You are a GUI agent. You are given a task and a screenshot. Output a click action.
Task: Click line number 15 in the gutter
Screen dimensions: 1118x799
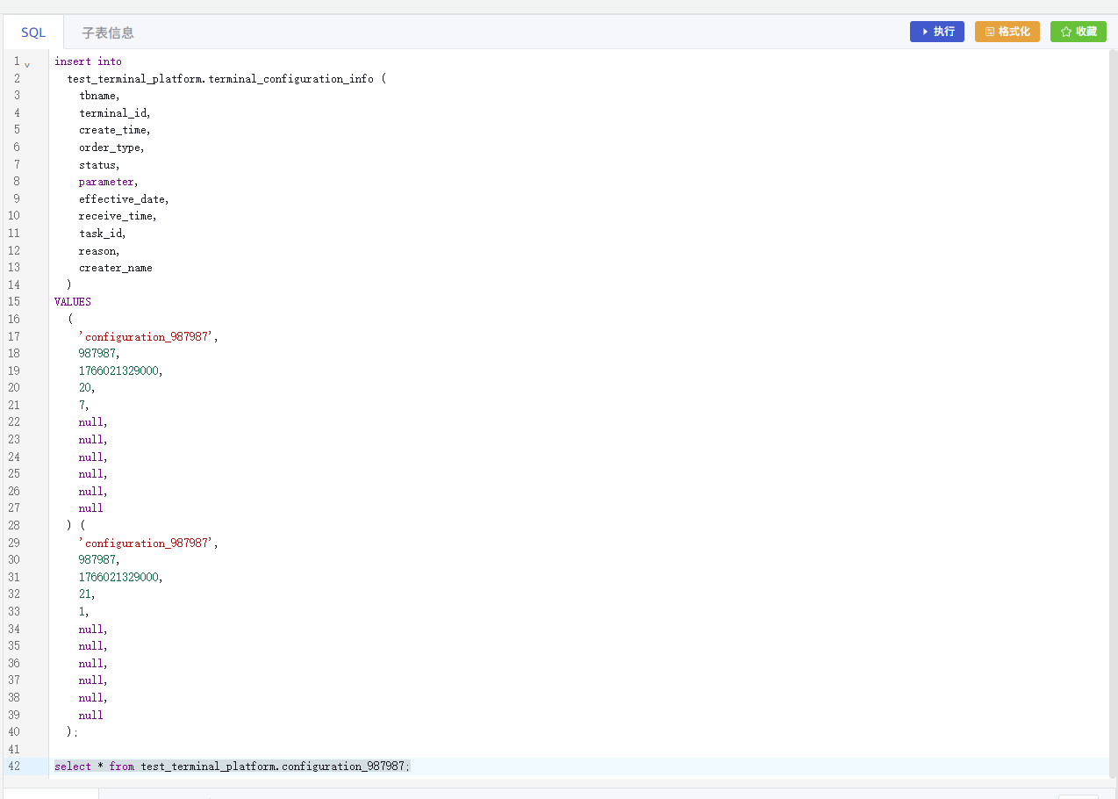pos(14,302)
